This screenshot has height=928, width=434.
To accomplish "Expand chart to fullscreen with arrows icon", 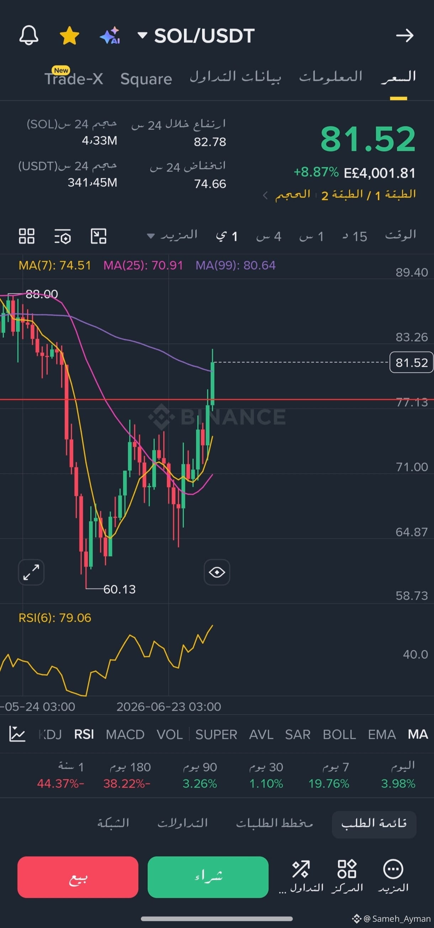I will 31,572.
